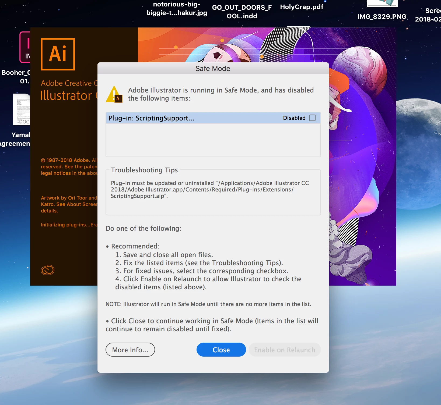Screen dimensions: 441x405
Task: Open More Info about Safe Mode
Action: pos(130,350)
